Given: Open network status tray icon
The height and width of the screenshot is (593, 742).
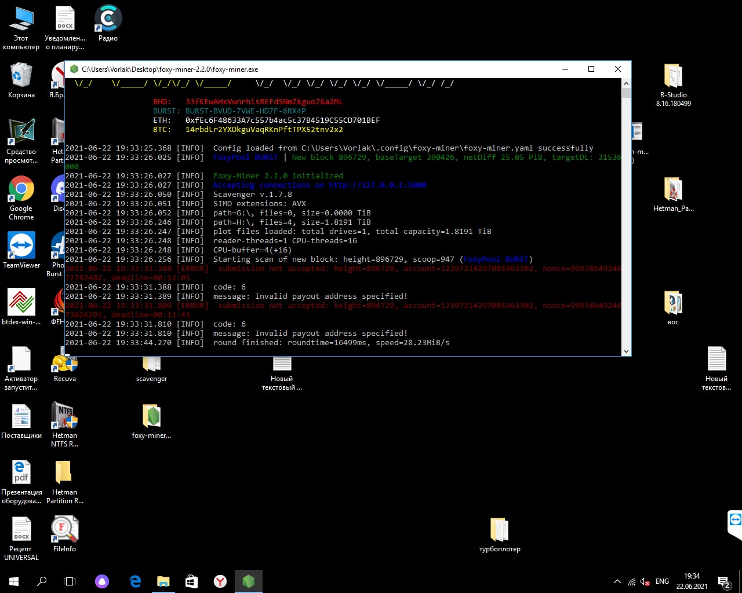Looking at the screenshot, I should pos(632,581).
